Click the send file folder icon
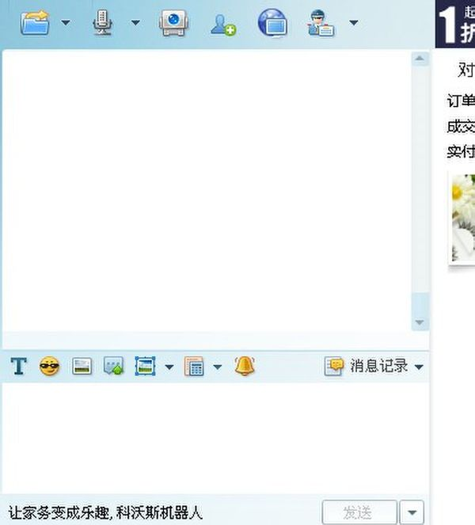 (35, 23)
